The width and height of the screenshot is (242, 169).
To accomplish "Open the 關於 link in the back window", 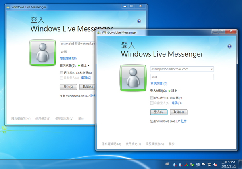I will click(81, 119).
